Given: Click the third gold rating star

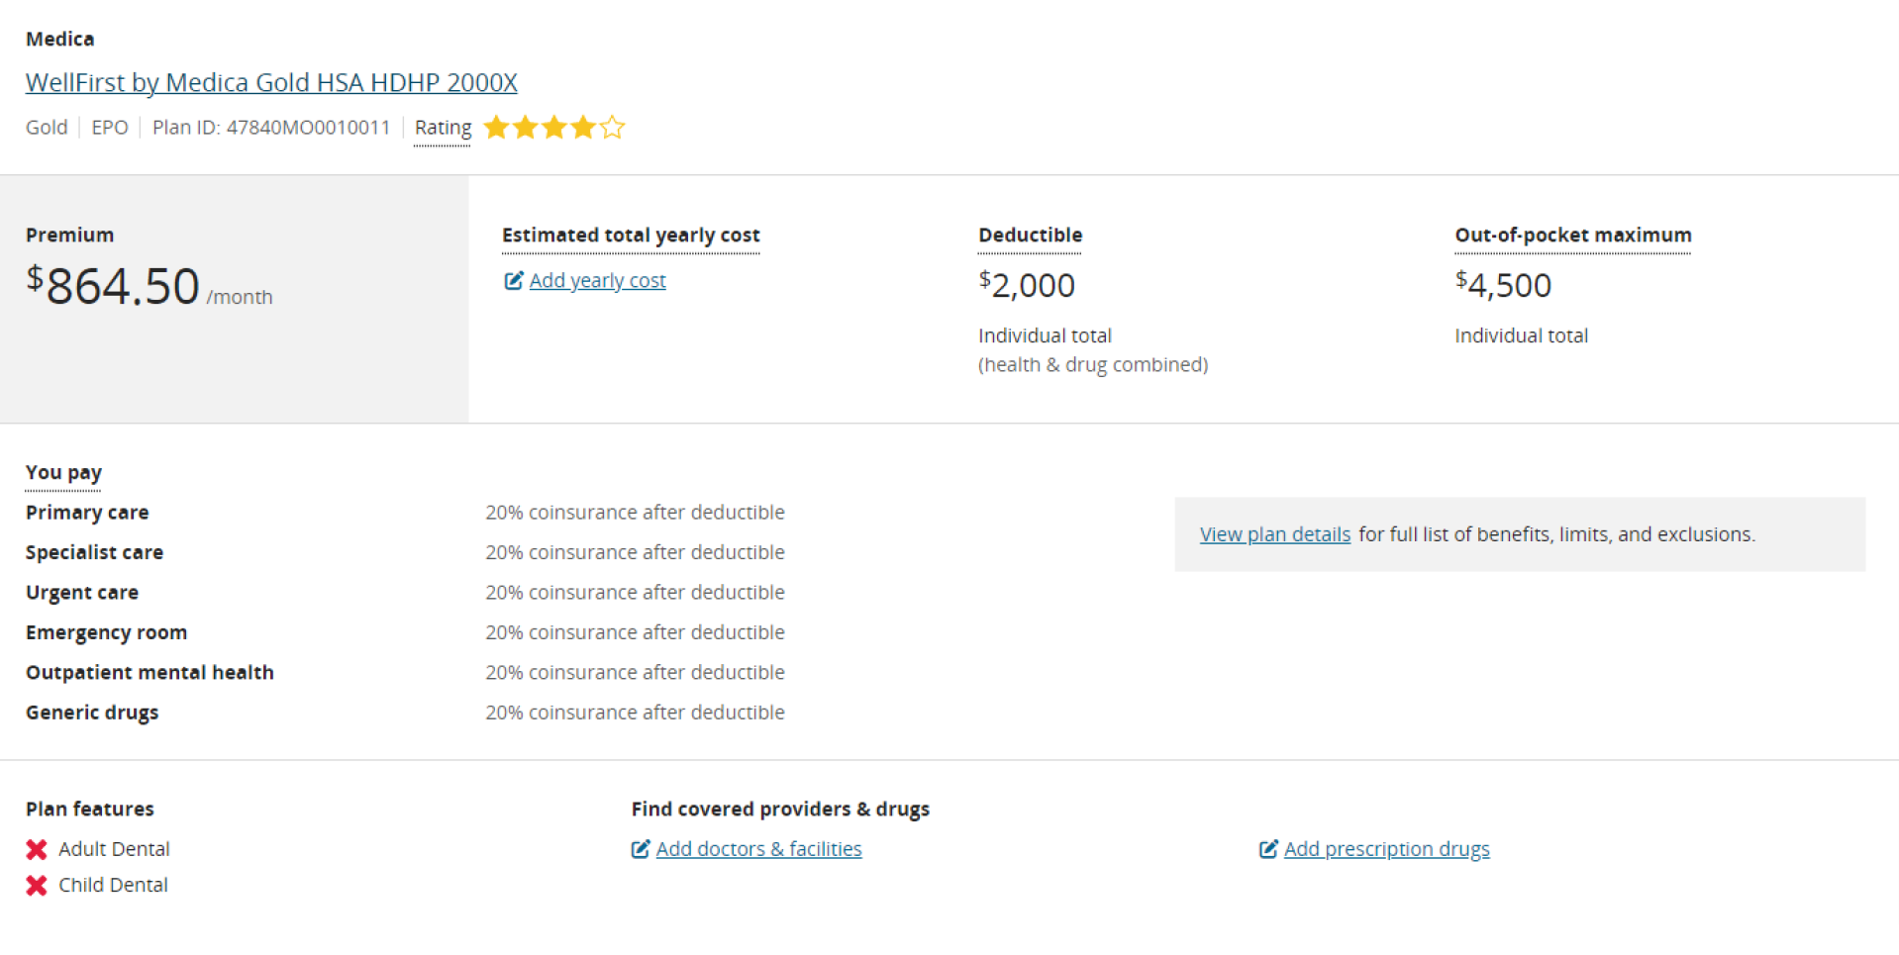Looking at the screenshot, I should [554, 128].
